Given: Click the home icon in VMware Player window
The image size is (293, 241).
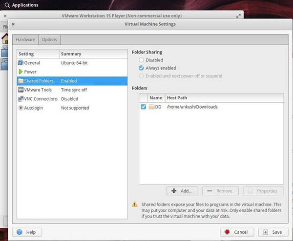Looking at the screenshot, I should pos(5,38).
